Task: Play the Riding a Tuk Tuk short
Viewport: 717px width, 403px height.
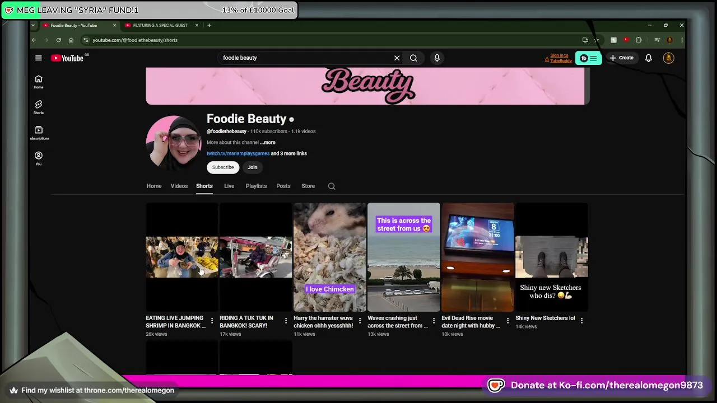Action: click(256, 257)
